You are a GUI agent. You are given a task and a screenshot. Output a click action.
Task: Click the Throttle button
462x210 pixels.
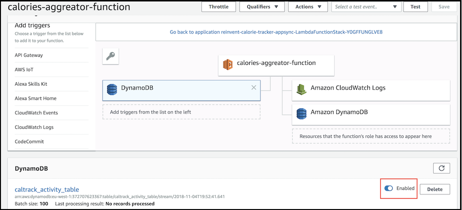pyautogui.click(x=219, y=7)
